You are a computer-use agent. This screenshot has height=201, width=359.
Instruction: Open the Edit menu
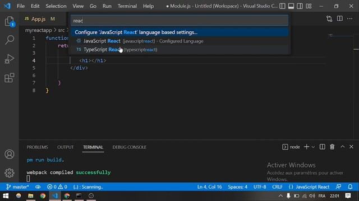[35, 6]
